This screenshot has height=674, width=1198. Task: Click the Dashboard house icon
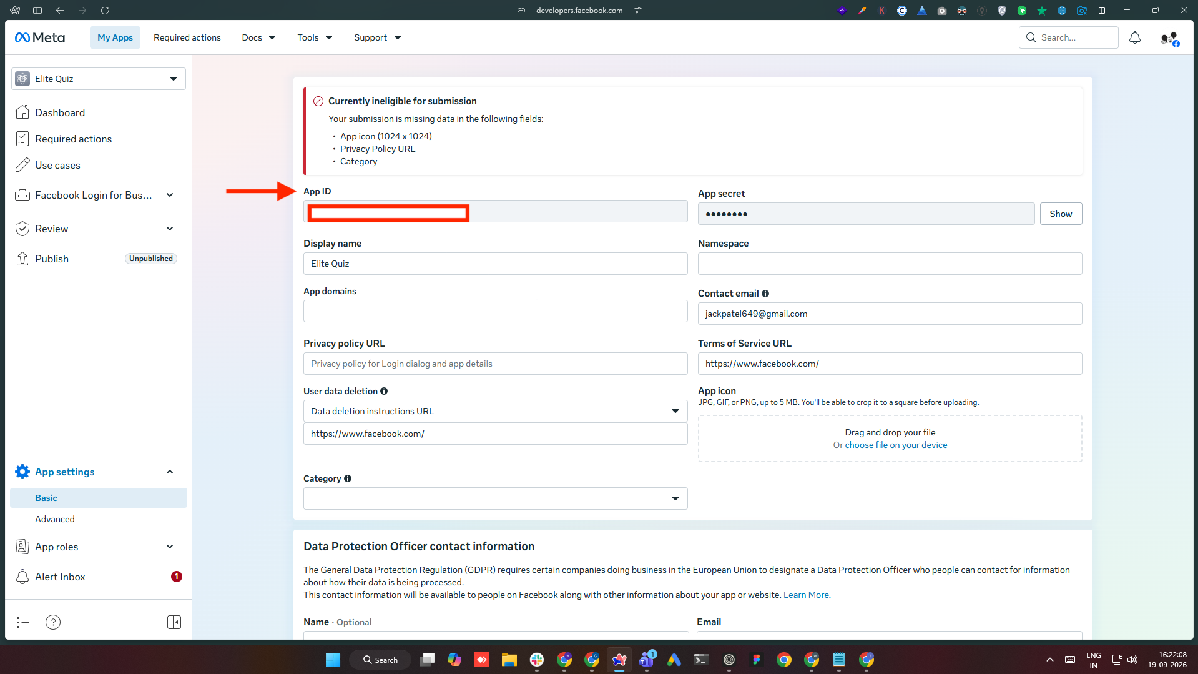tap(22, 112)
